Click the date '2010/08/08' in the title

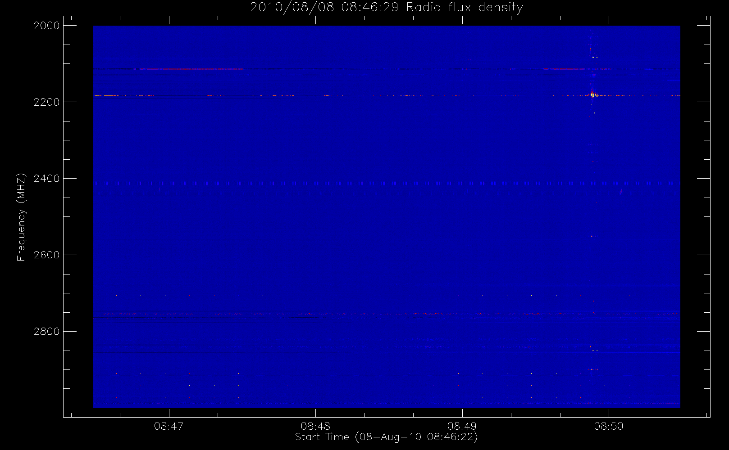pyautogui.click(x=292, y=8)
